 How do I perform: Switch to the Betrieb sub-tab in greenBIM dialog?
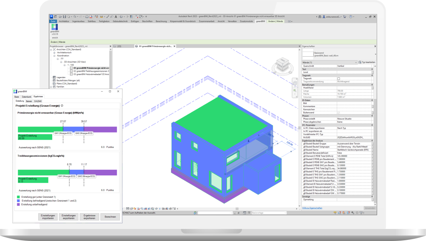pos(29,101)
